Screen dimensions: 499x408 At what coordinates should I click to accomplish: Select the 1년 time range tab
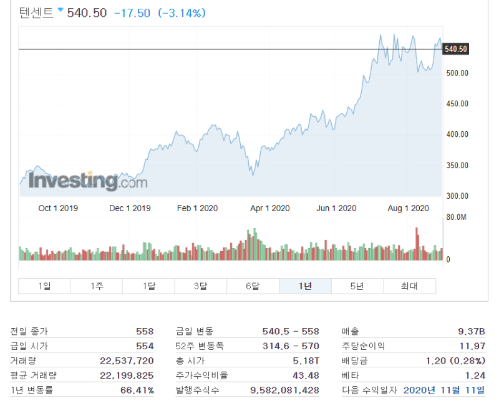[x=305, y=286]
